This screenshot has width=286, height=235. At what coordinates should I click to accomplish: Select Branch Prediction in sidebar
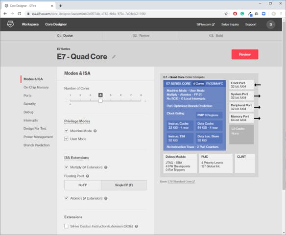36,145
